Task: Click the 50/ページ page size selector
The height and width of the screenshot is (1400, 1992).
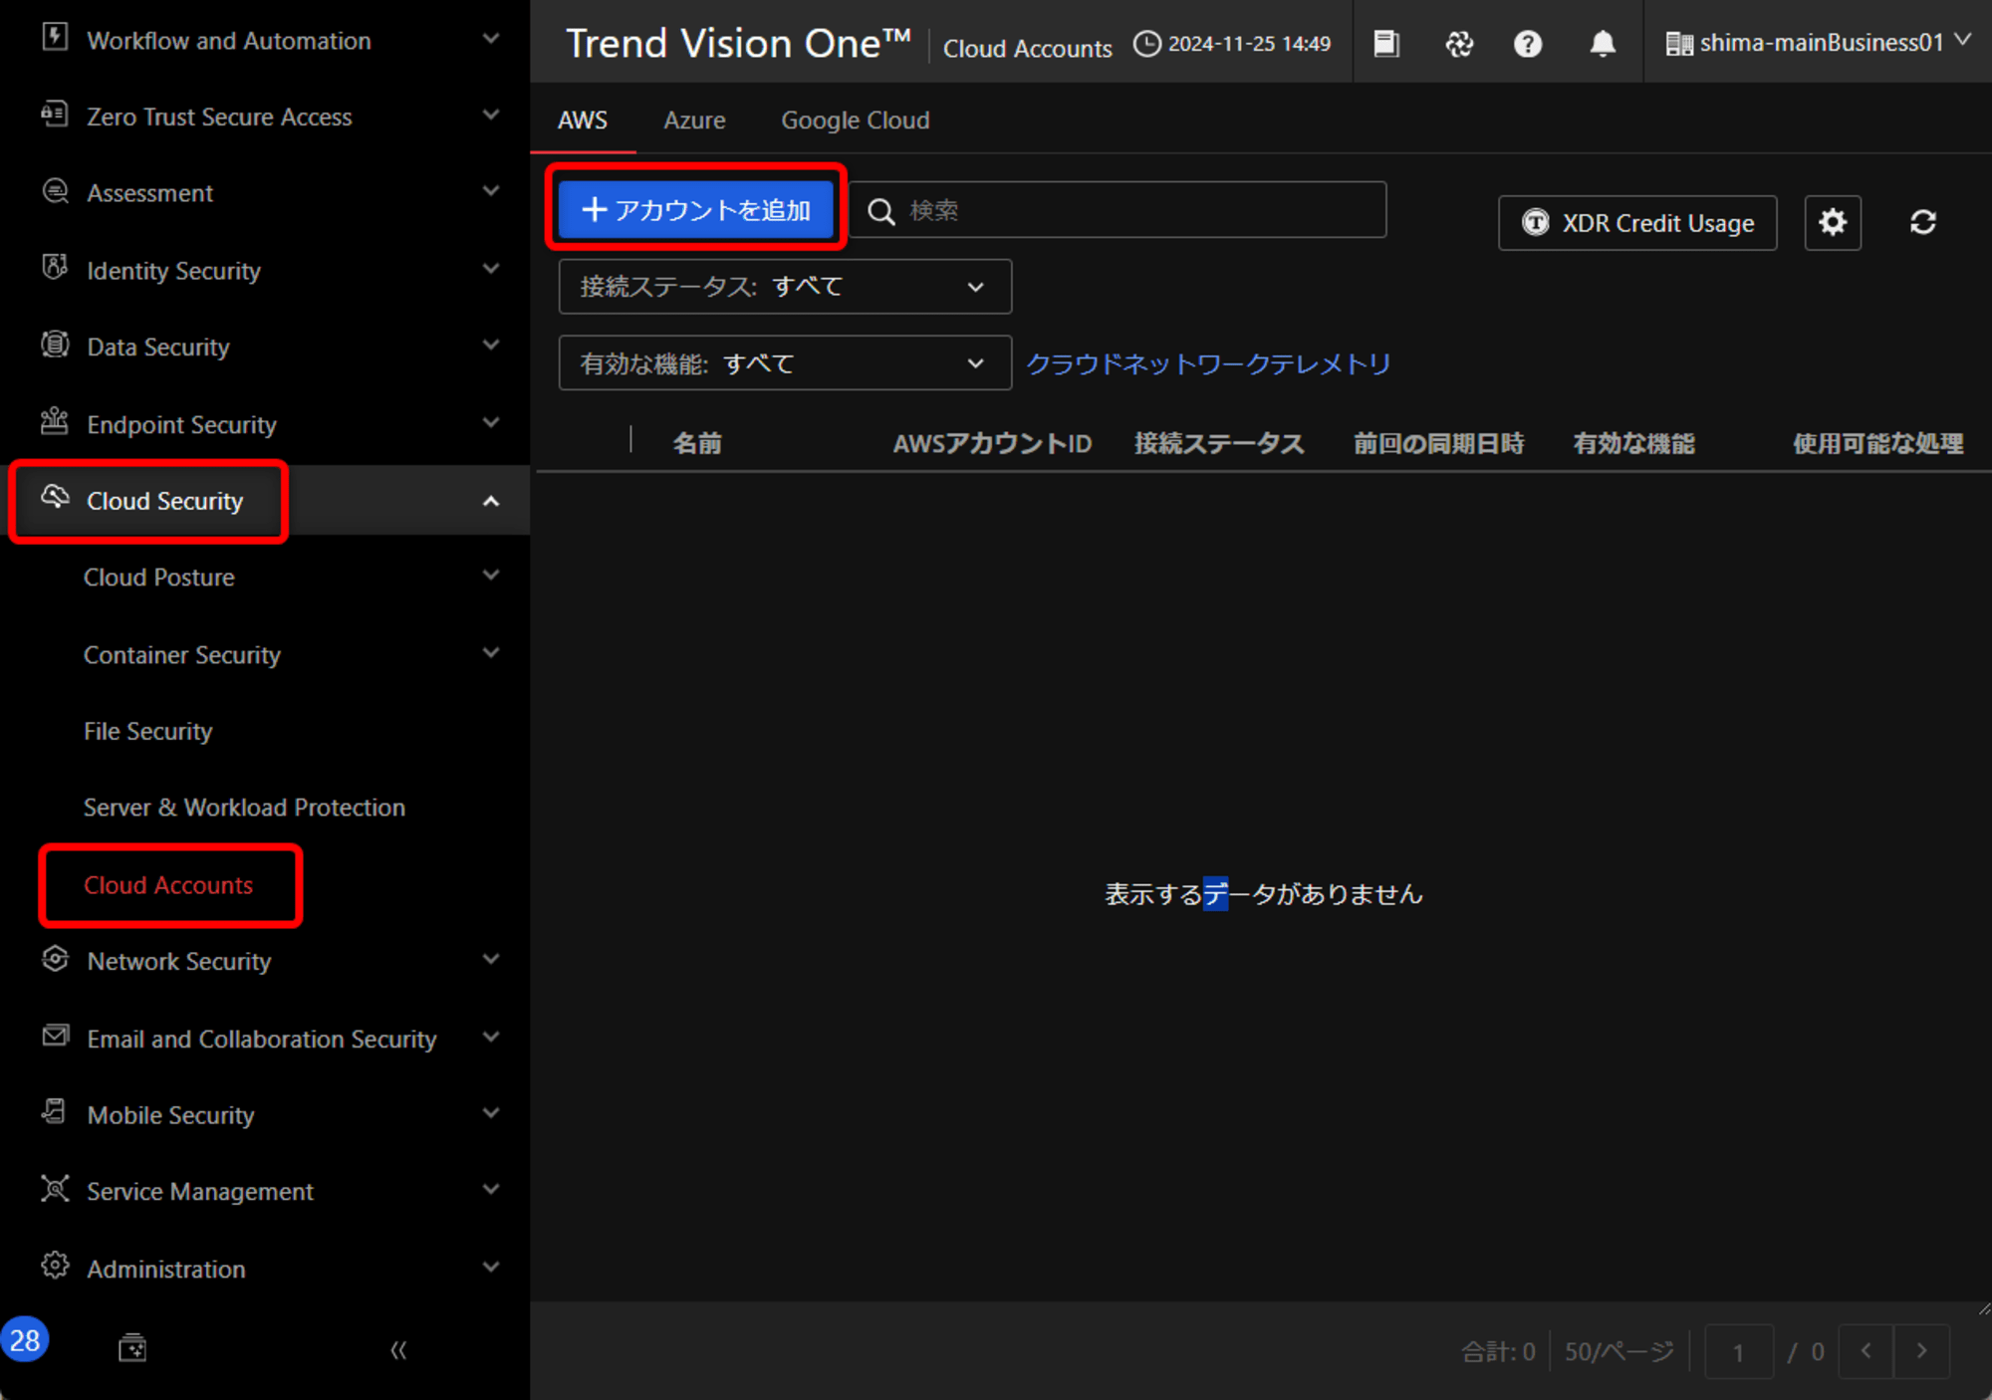Action: tap(1618, 1352)
